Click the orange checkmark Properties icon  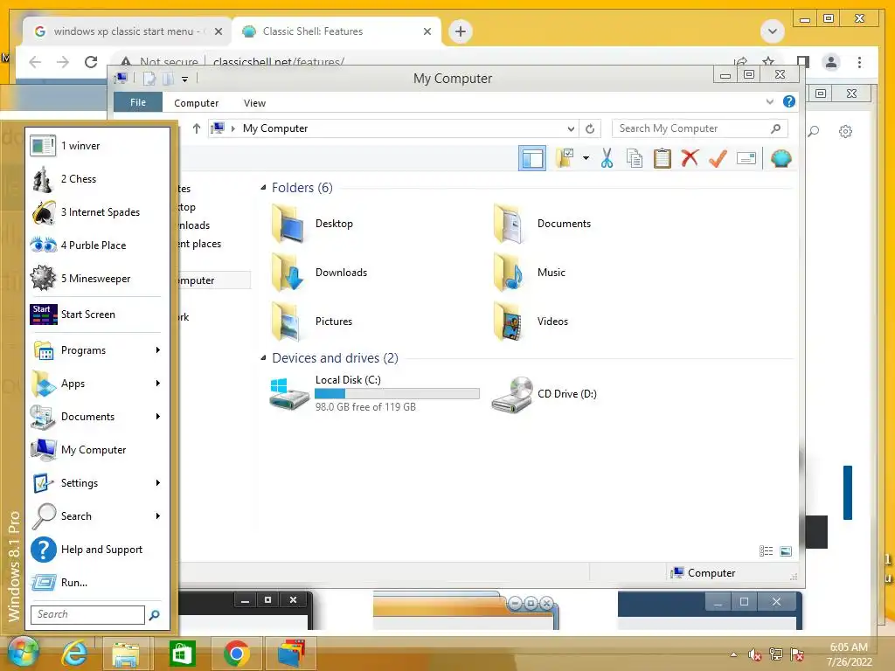click(718, 158)
